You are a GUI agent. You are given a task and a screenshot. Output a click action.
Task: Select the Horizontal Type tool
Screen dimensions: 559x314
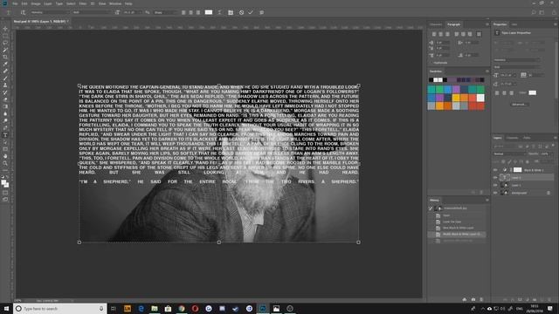(5, 135)
